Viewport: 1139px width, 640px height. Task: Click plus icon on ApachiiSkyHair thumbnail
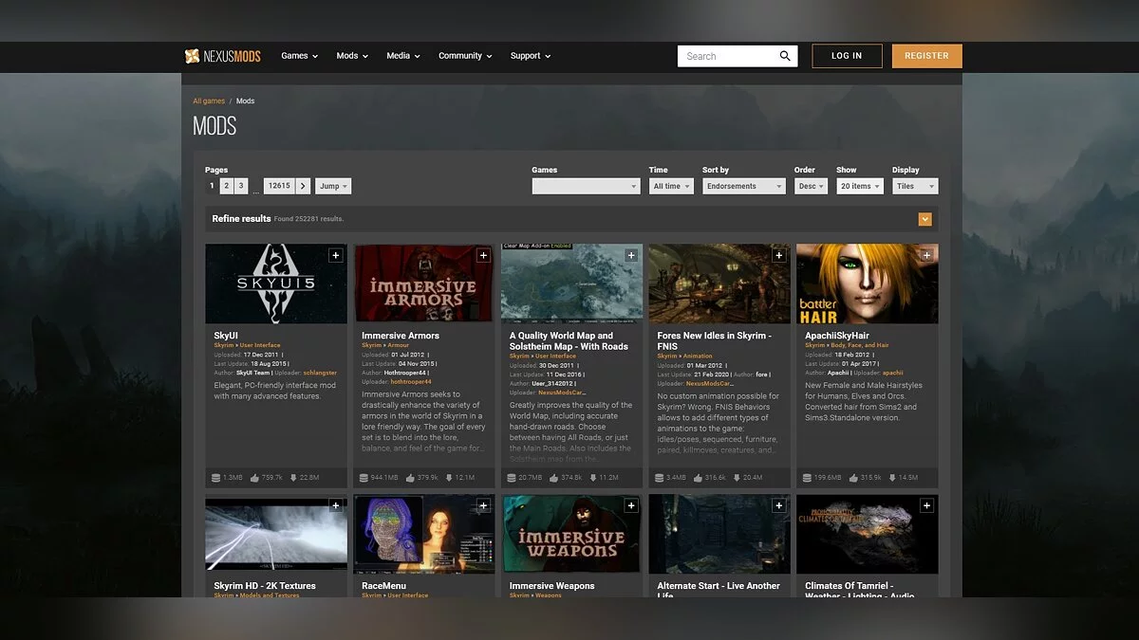[926, 256]
